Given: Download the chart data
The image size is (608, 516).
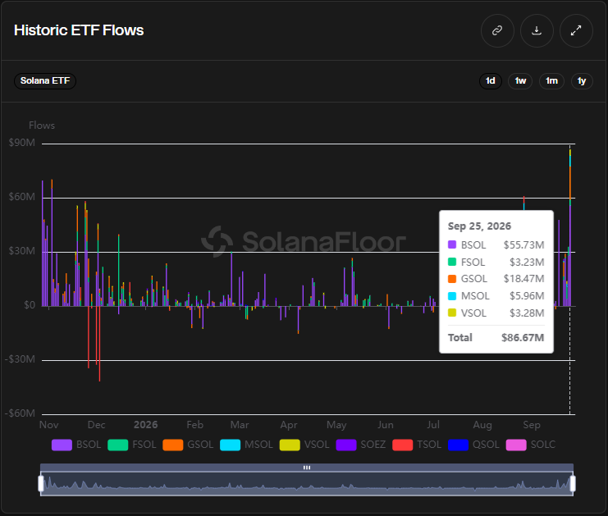Looking at the screenshot, I should point(537,30).
